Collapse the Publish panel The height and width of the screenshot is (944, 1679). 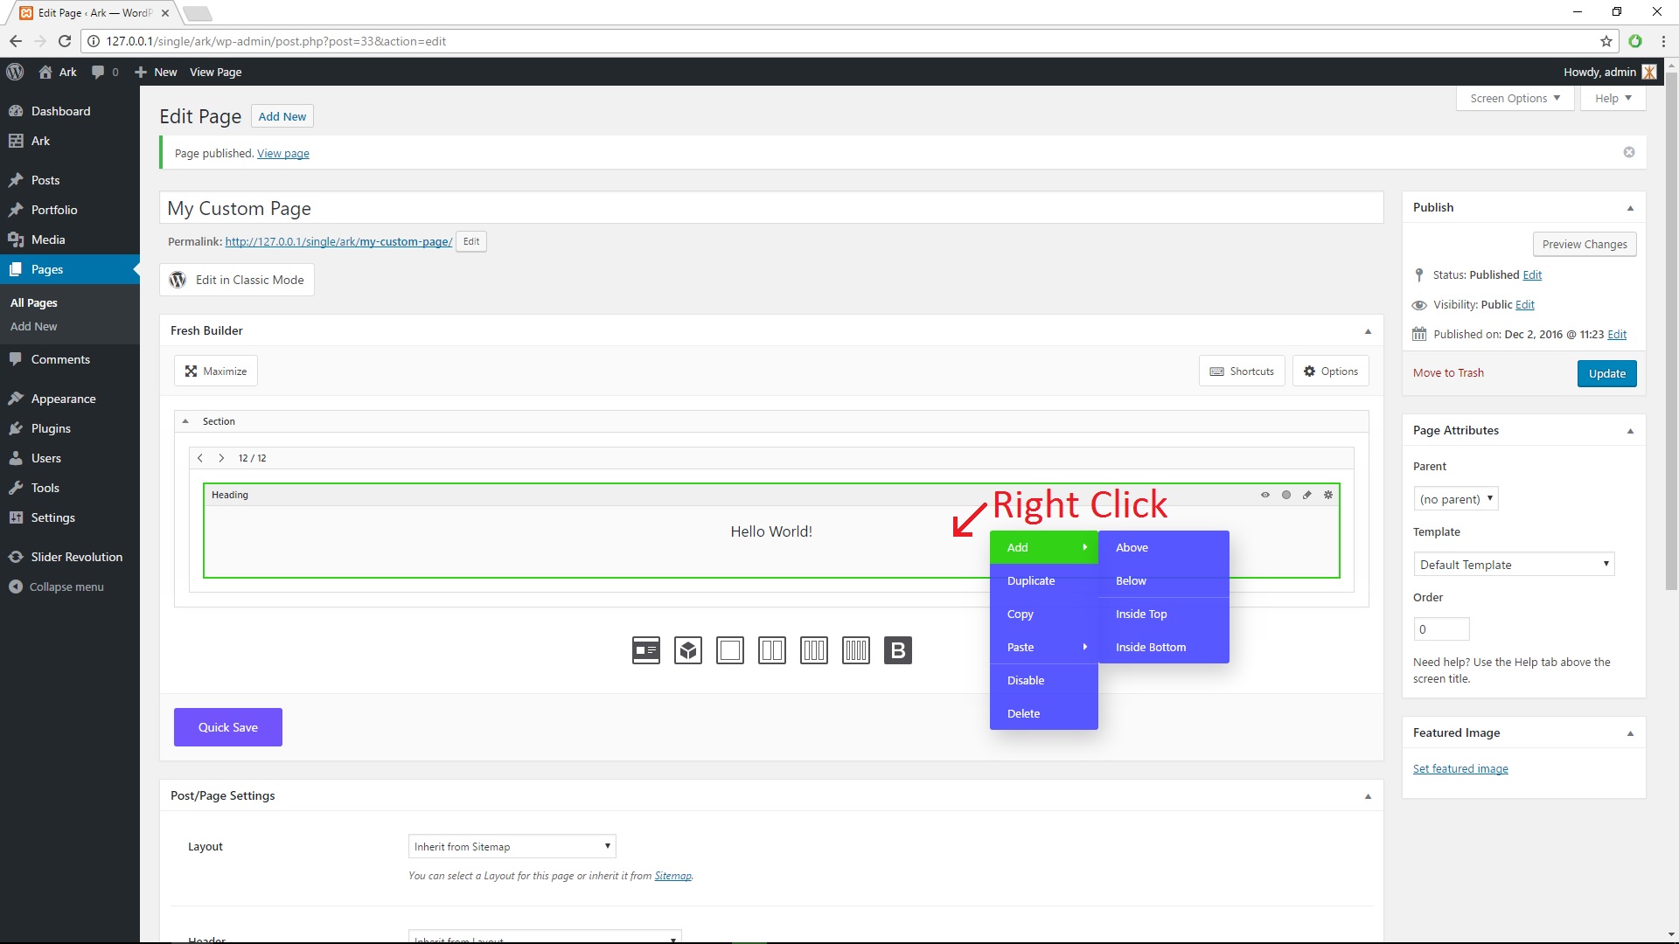coord(1632,207)
